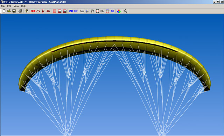Viewport: 224px width, 136px height.
Task: Open the Ribs settings tool
Action: [x=103, y=11]
